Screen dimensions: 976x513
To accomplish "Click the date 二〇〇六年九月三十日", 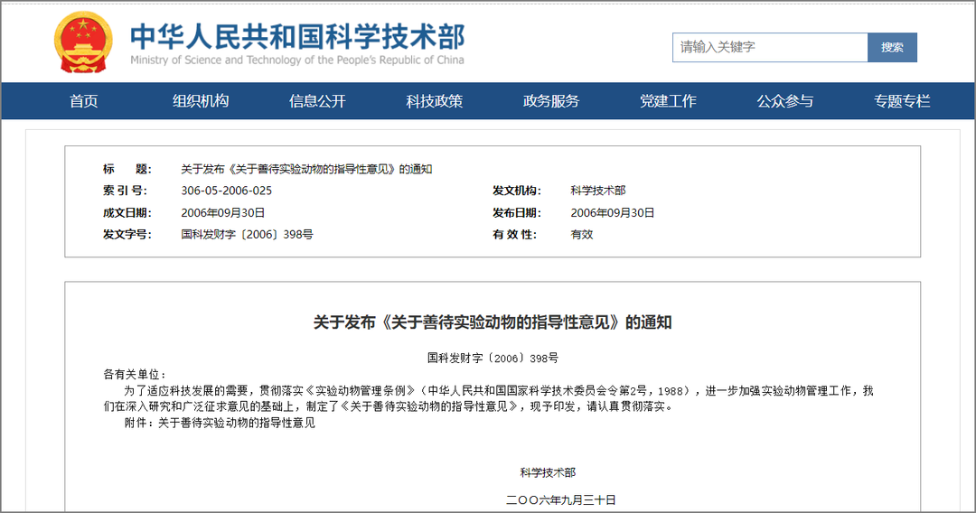I will point(561,500).
